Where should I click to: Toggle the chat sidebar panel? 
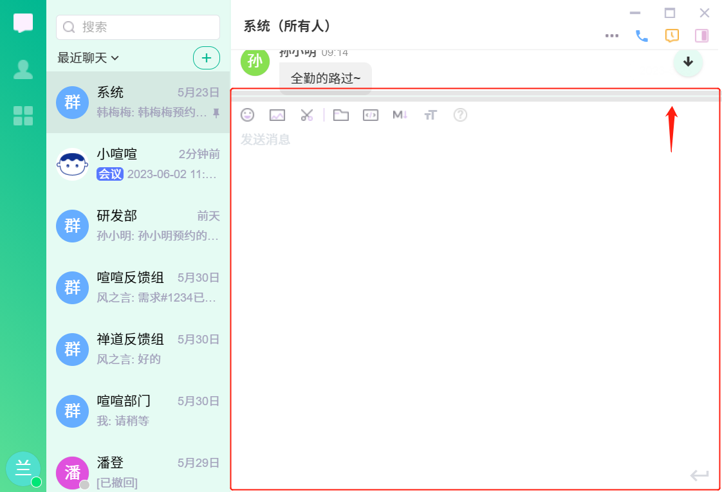click(x=701, y=35)
